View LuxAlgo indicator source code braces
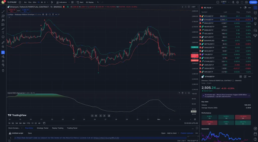 [x=50, y=14]
